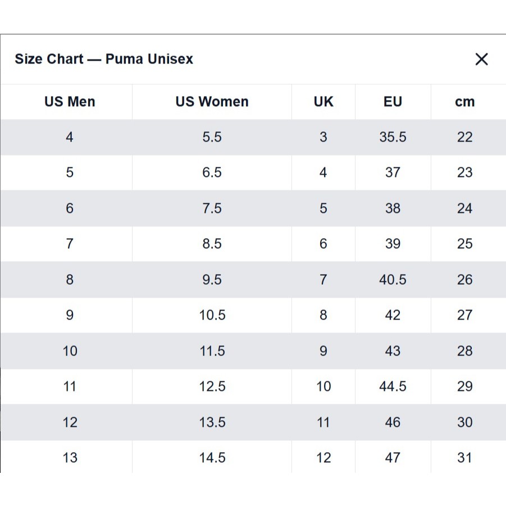Select EU size 35.5 cell
506x506 pixels.
click(393, 137)
